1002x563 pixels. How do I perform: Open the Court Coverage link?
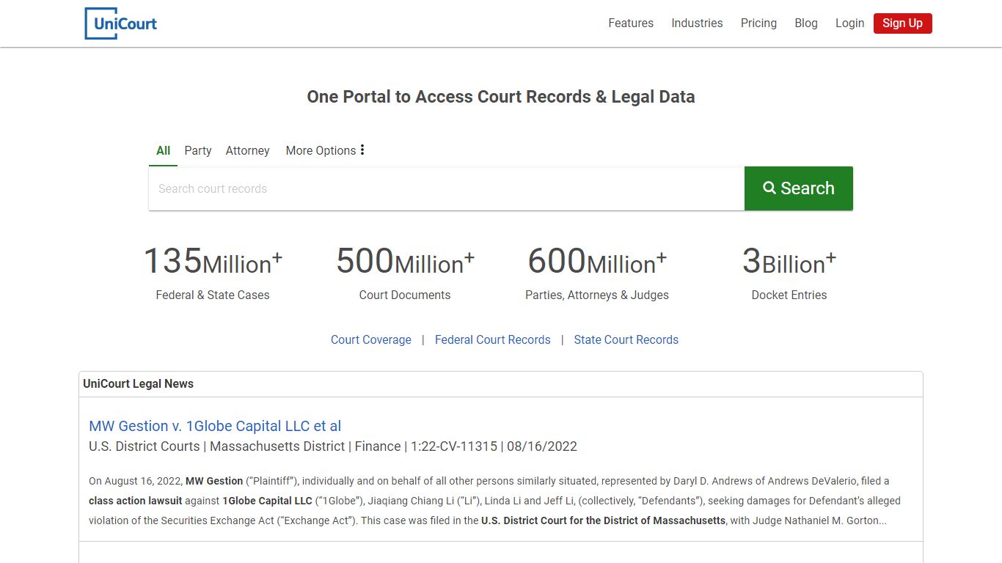[x=371, y=339]
